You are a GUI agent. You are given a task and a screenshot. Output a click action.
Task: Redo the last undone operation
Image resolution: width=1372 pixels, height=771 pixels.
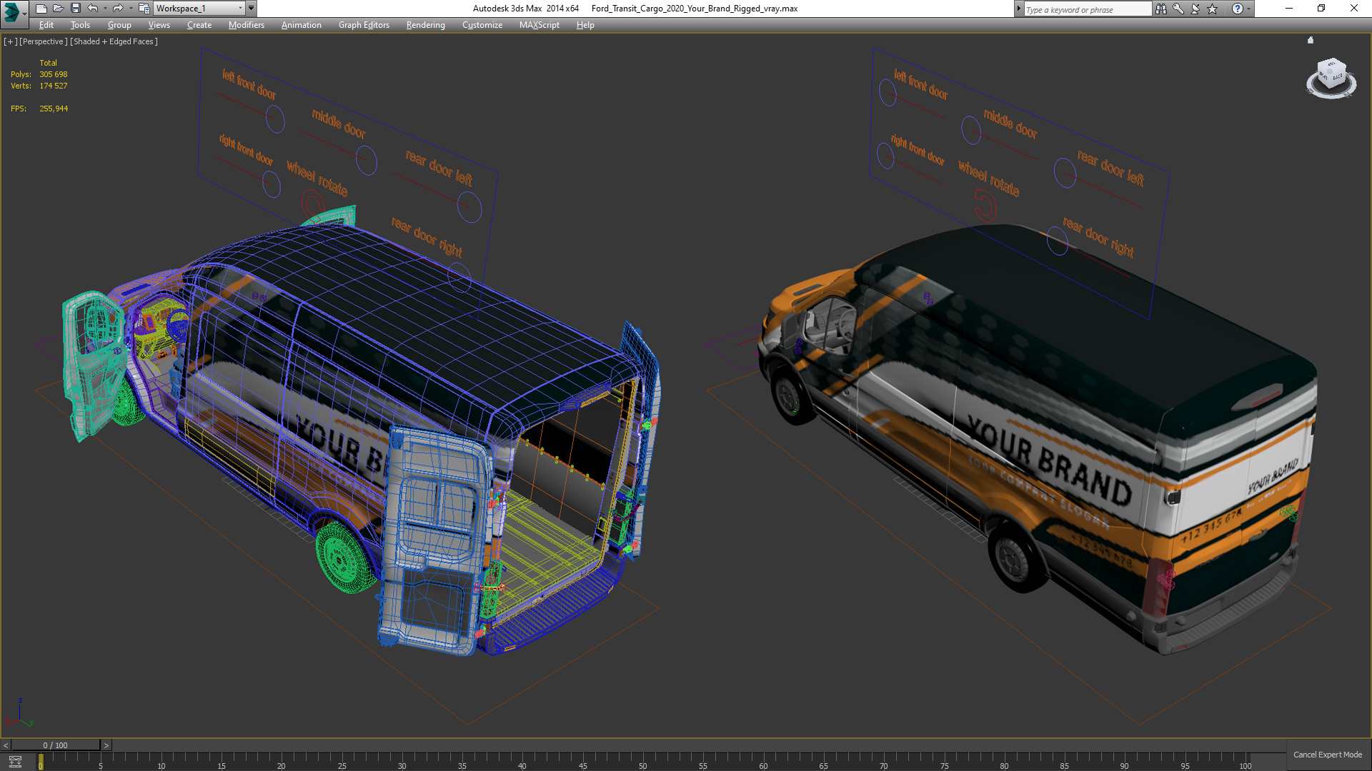coord(118,9)
